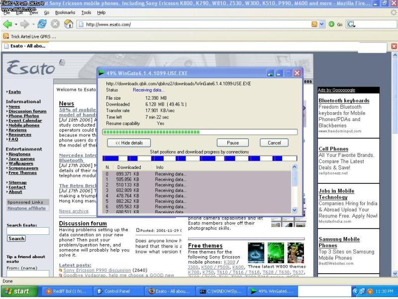Click the Search Esato input field
398x299 pixels.
pyautogui.click(x=28, y=231)
